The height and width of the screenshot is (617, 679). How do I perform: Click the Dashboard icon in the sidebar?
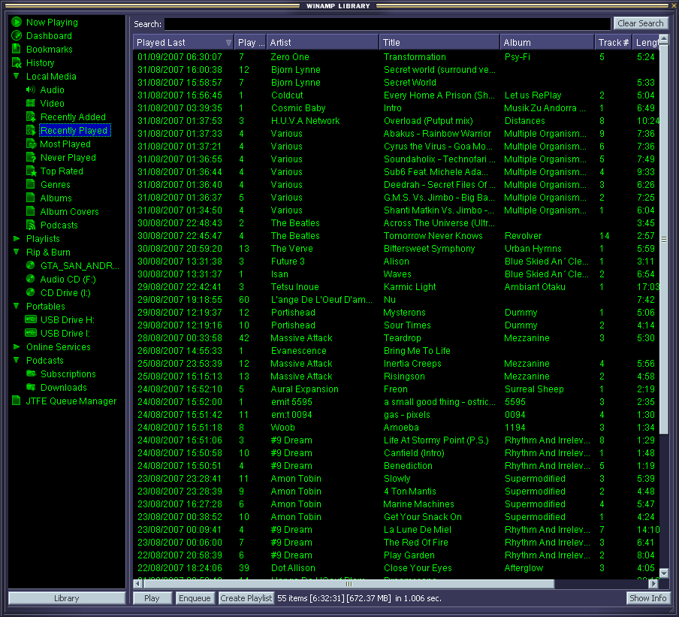(x=17, y=35)
